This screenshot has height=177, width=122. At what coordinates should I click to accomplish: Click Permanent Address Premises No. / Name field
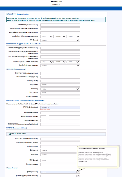[x=60, y=139]
